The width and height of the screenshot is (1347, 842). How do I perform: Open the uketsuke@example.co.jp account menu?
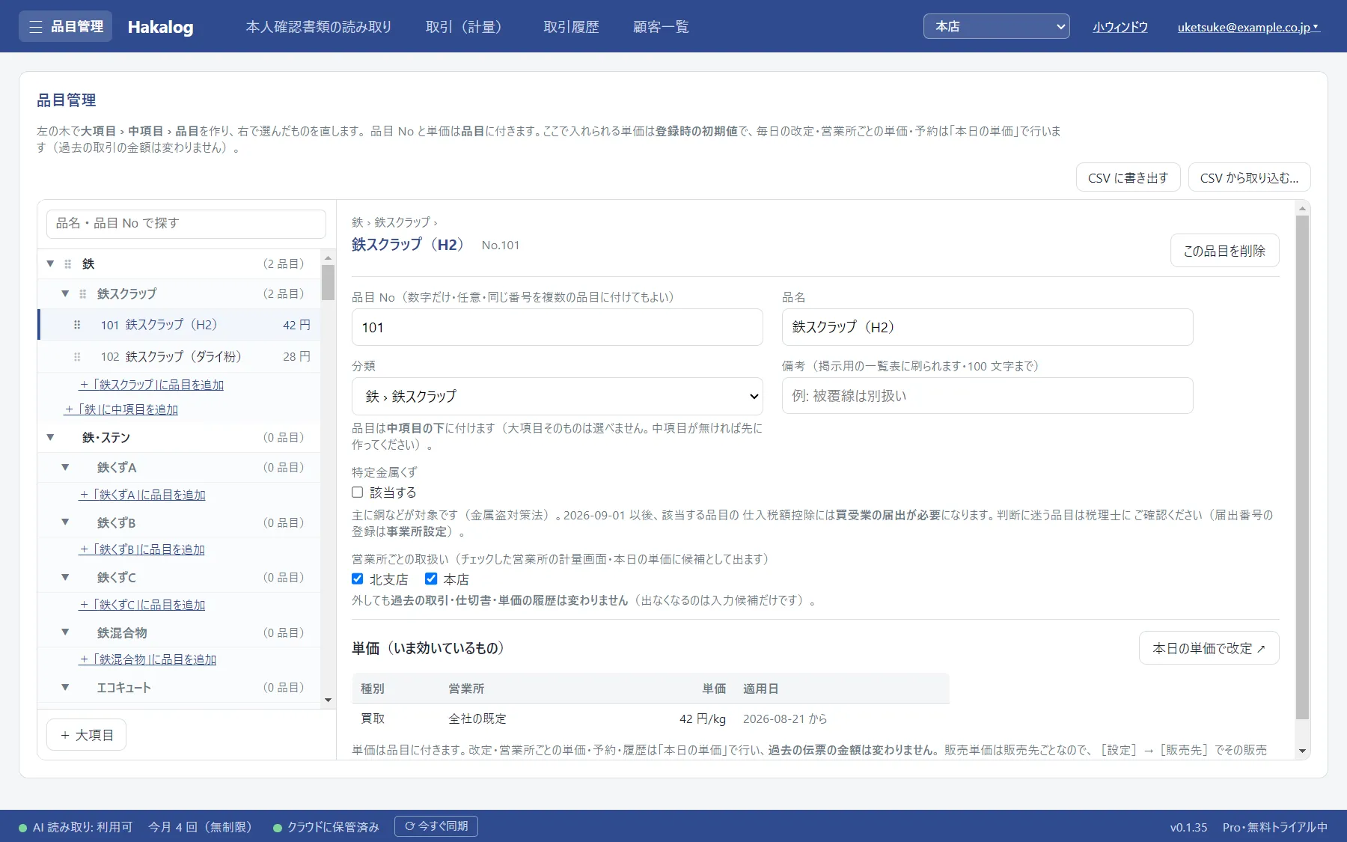(1248, 27)
